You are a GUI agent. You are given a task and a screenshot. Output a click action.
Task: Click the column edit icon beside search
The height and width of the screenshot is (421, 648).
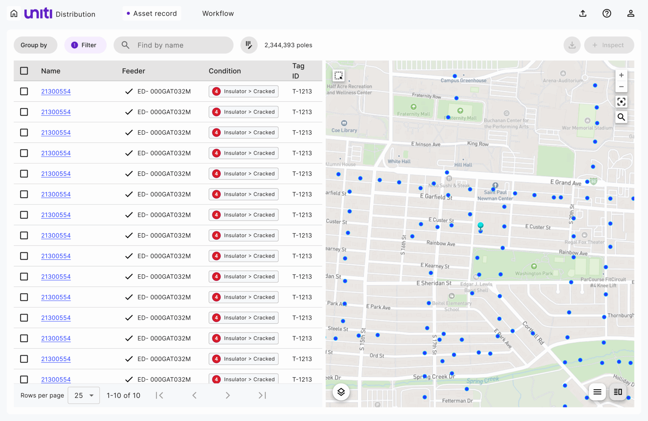(249, 45)
